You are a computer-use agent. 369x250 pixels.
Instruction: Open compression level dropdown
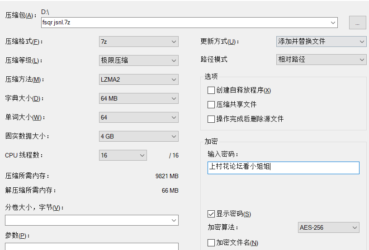138,60
